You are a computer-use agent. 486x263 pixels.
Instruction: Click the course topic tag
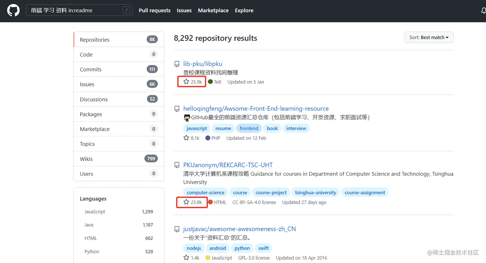pyautogui.click(x=240, y=193)
